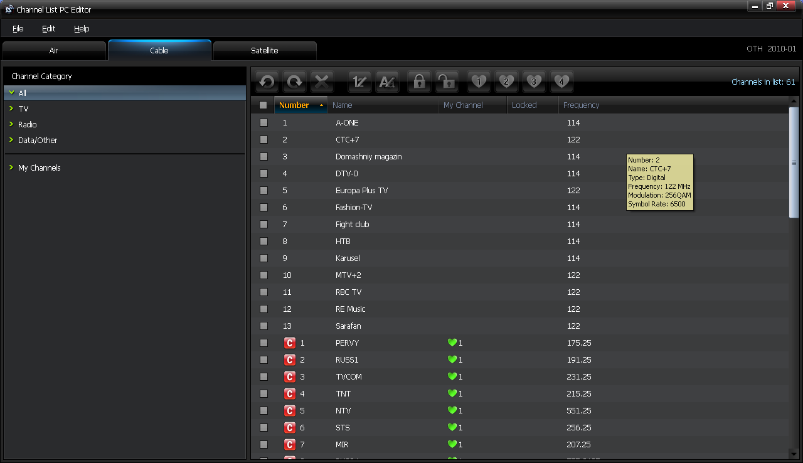
Task: Click the vertical scrollbar down arrow
Action: (794, 454)
